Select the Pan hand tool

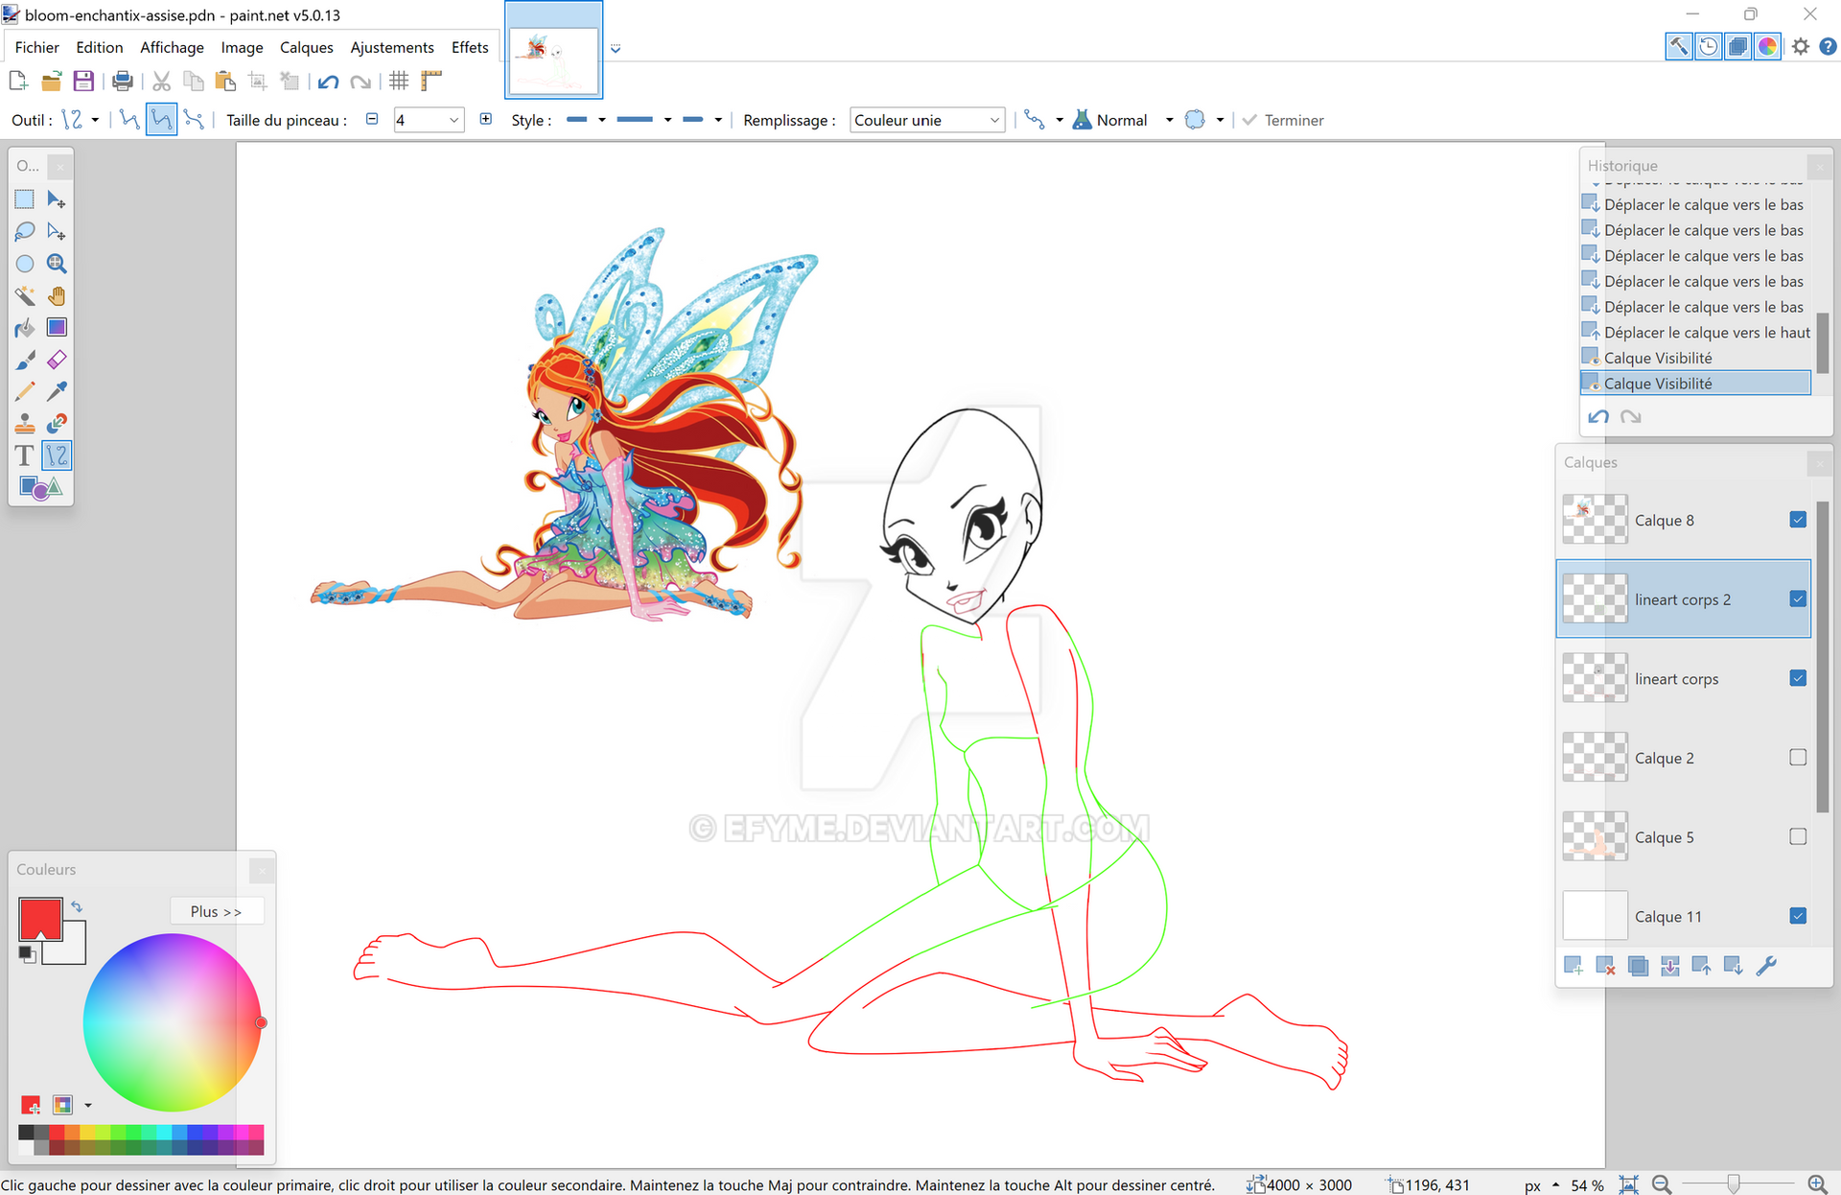pyautogui.click(x=57, y=295)
